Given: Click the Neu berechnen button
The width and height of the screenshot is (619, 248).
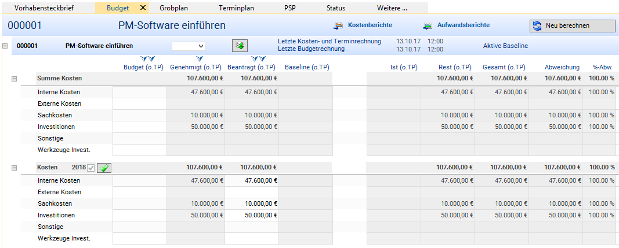Looking at the screenshot, I should [x=572, y=25].
